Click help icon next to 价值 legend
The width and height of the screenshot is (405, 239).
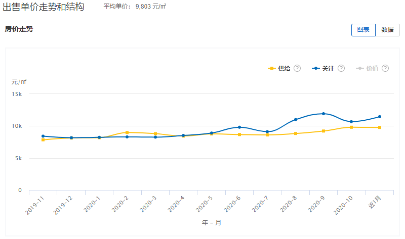tap(385, 68)
